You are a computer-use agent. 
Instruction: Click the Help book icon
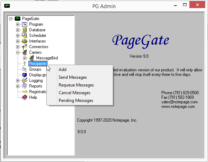(x=25, y=97)
